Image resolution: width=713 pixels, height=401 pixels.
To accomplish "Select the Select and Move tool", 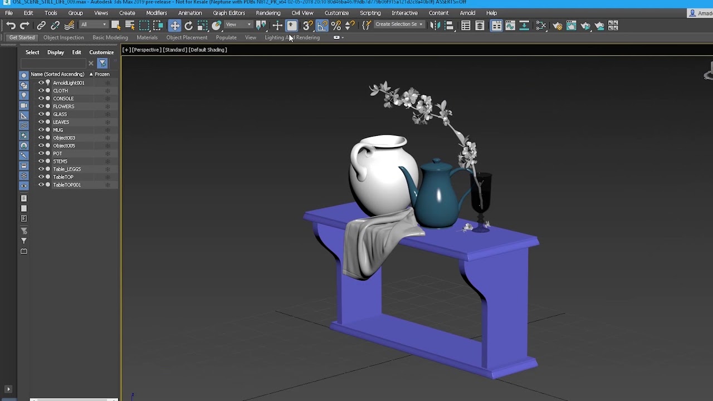I will [x=175, y=26].
